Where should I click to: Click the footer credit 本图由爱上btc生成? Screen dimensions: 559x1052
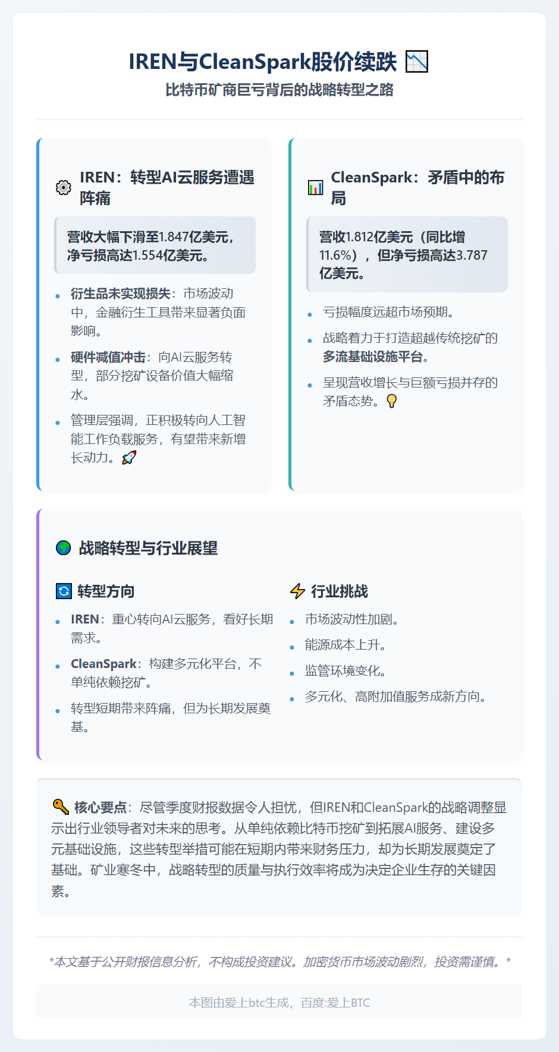point(279,1003)
